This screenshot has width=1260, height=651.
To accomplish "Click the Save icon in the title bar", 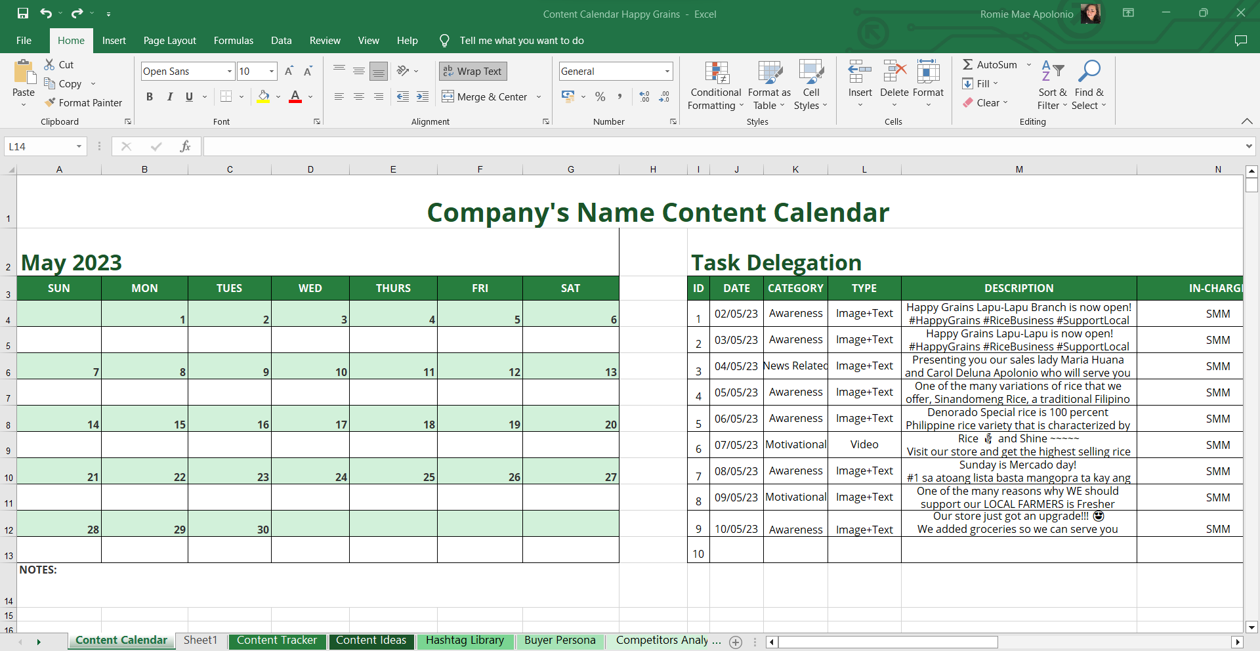I will (23, 13).
